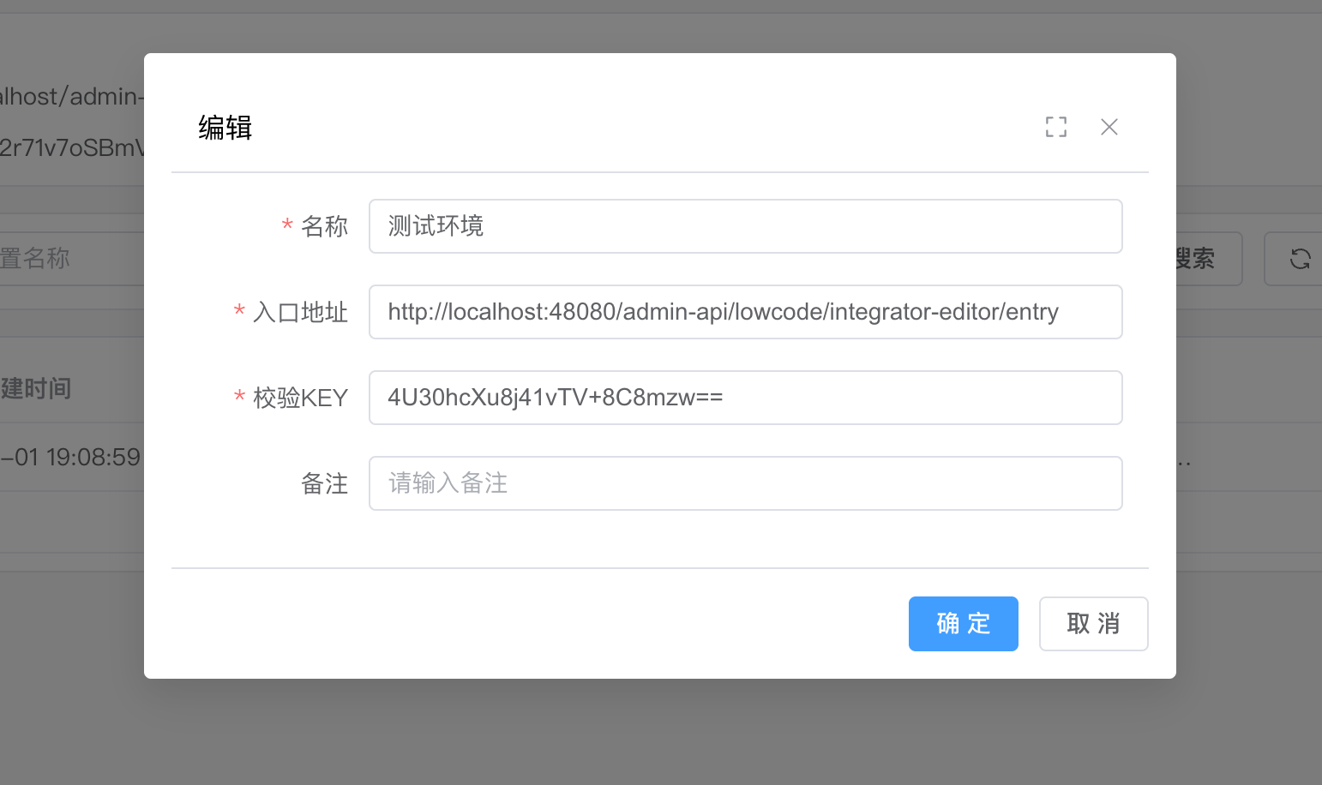Viewport: 1322px width, 785px height.
Task: Click the 建时间 column header in background
Action: [x=36, y=388]
